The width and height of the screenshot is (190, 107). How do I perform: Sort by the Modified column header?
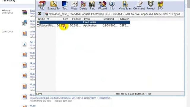[109, 19]
